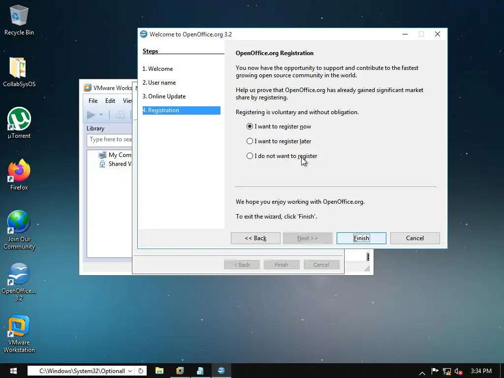Open the VMware Edit menu

pos(110,100)
